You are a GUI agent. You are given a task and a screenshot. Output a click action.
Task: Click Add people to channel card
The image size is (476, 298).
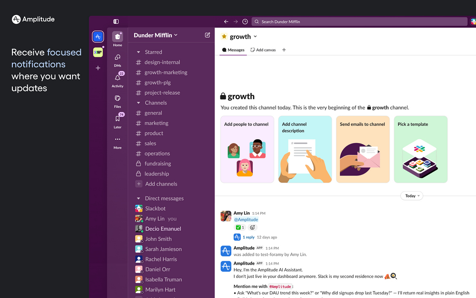click(247, 149)
